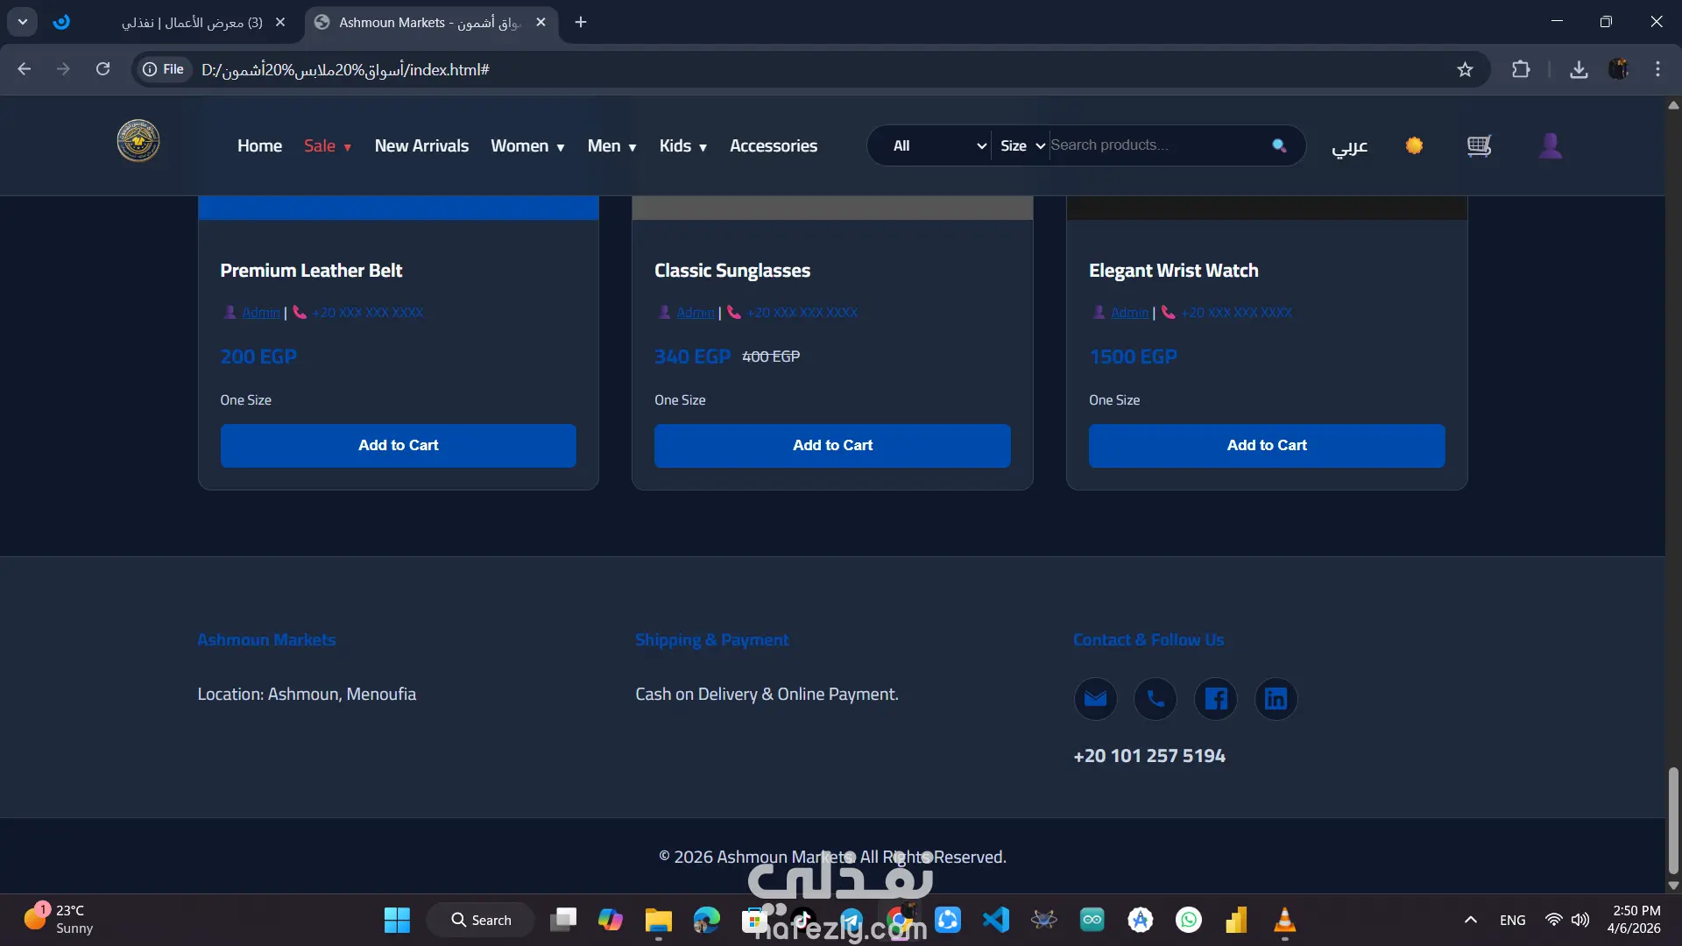Click the email contact icon in footer
Screen dimensions: 1682x946
1095,699
